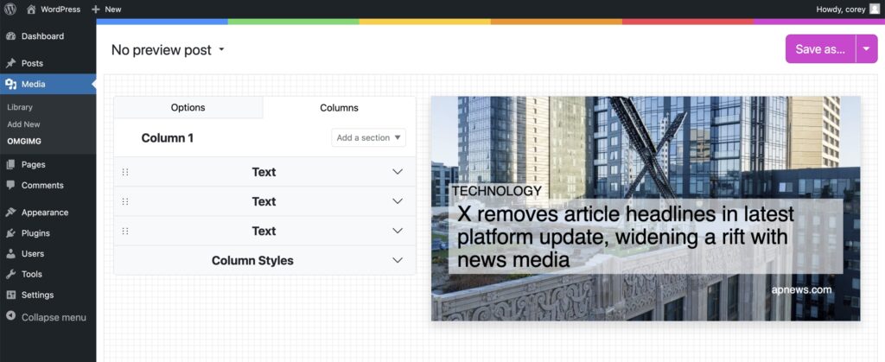This screenshot has height=362, width=885.
Task: Click the Column Styles heading
Action: 252,261
